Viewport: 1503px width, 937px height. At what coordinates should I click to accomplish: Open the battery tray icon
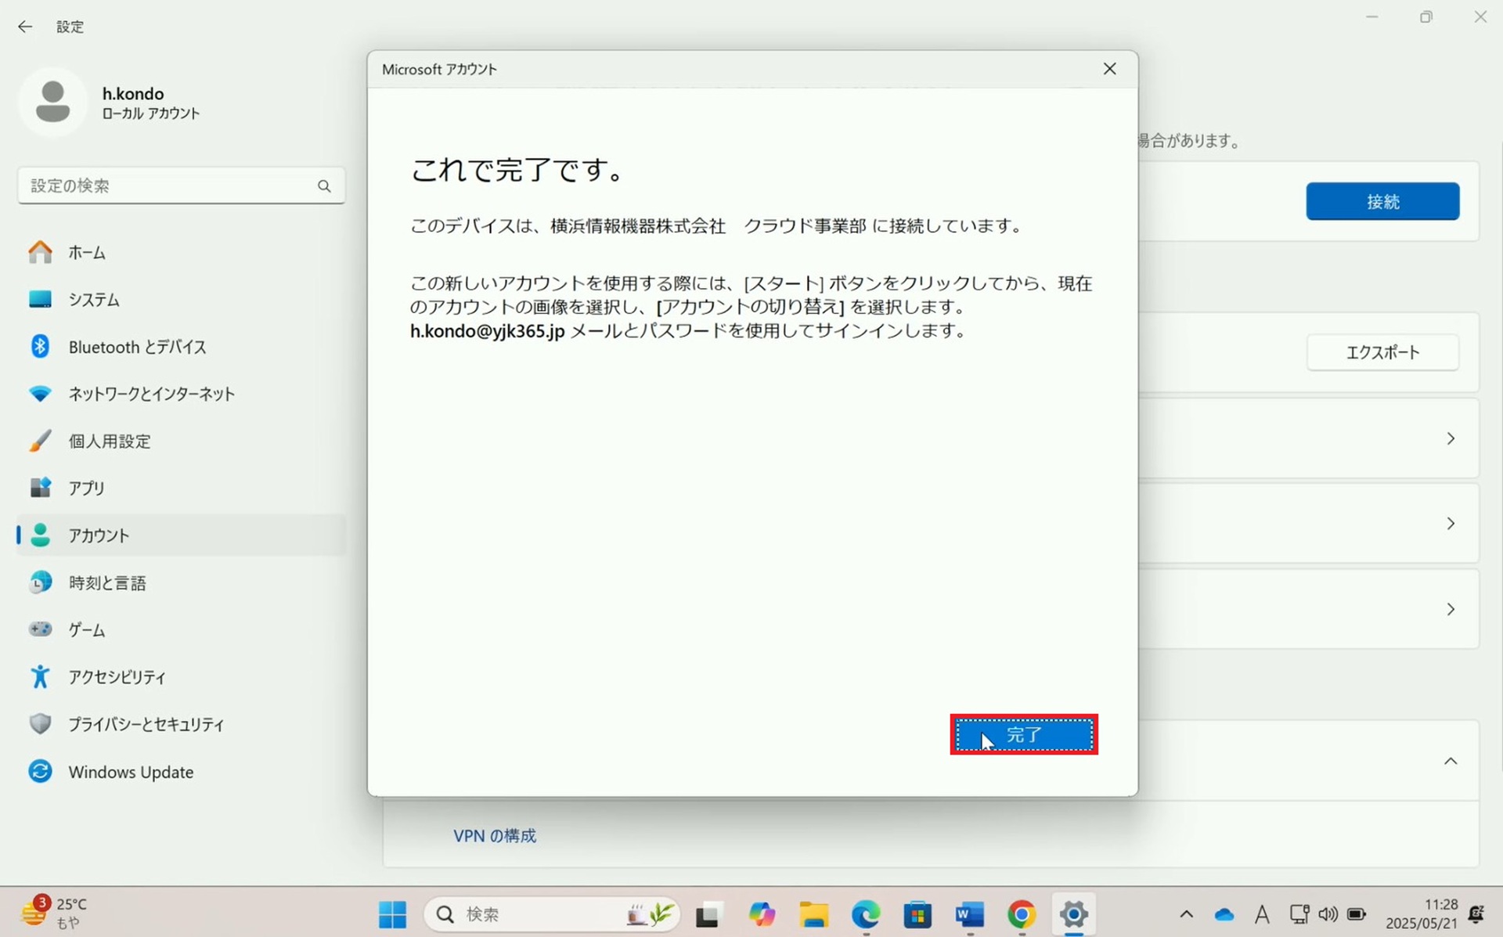click(1357, 914)
